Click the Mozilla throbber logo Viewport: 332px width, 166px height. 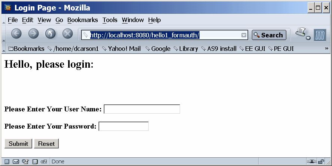click(x=320, y=35)
